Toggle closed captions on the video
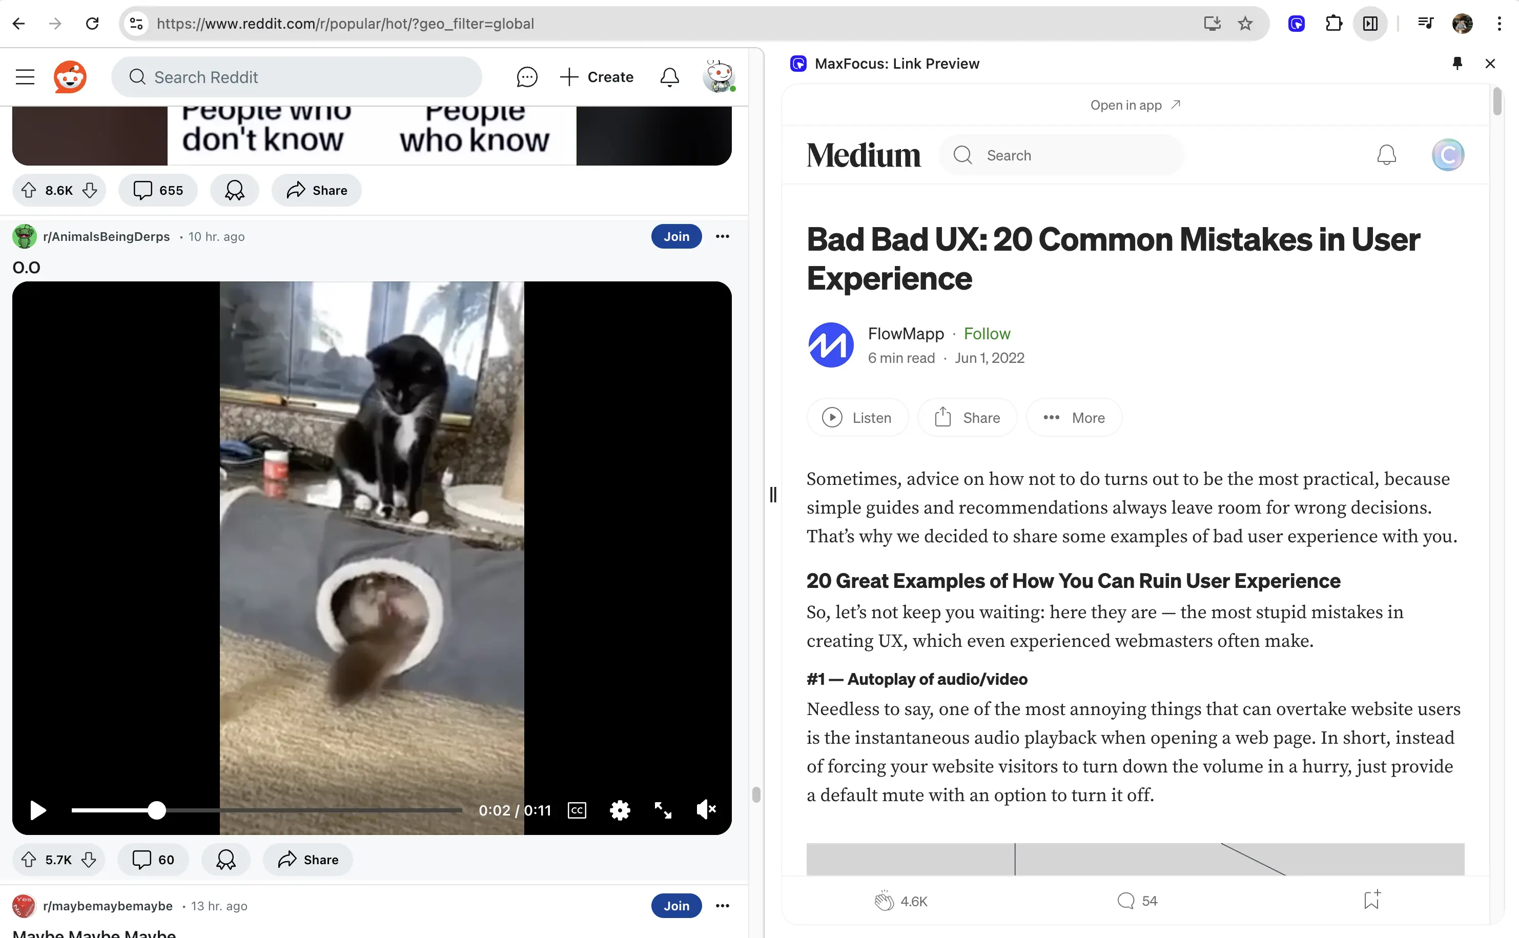The width and height of the screenshot is (1519, 938). pos(576,810)
